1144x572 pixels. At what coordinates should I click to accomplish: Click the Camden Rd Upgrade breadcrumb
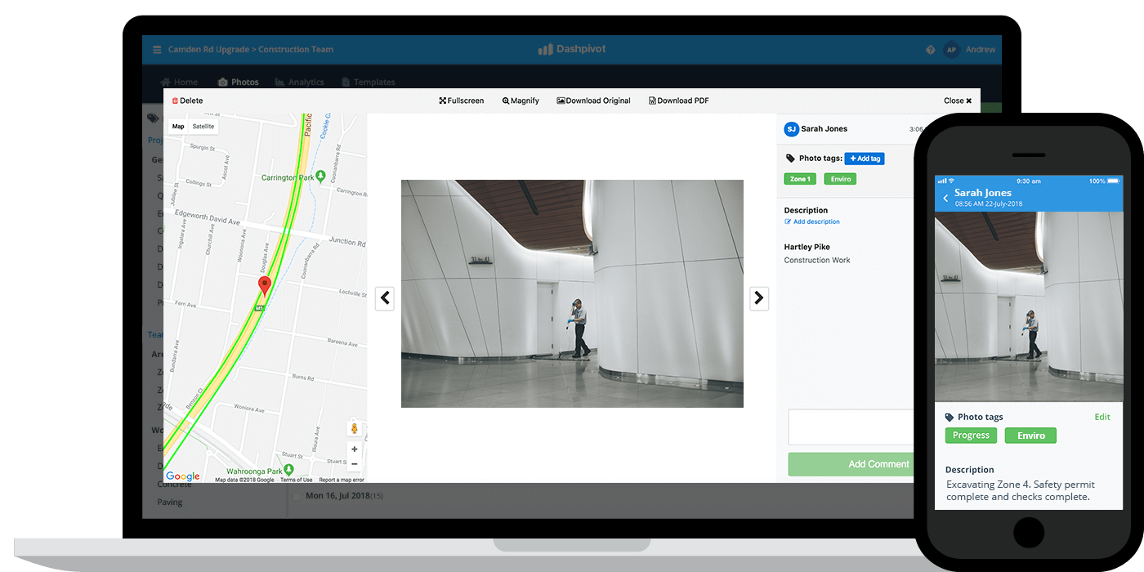[208, 50]
